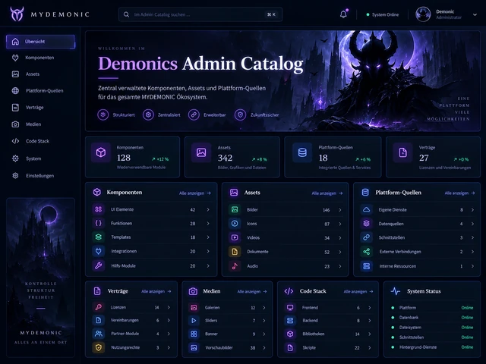Click the Templates layers icon
Screen dimensions: 486x364
click(98, 237)
